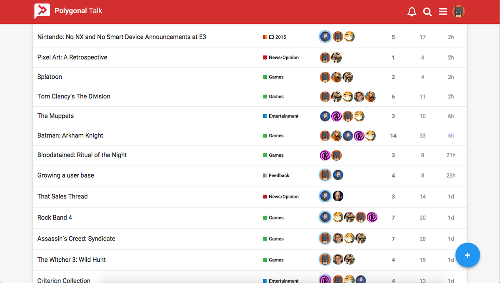Click second avatar on The Witcher 3 row
This screenshot has width=500, height=283.
tap(338, 259)
